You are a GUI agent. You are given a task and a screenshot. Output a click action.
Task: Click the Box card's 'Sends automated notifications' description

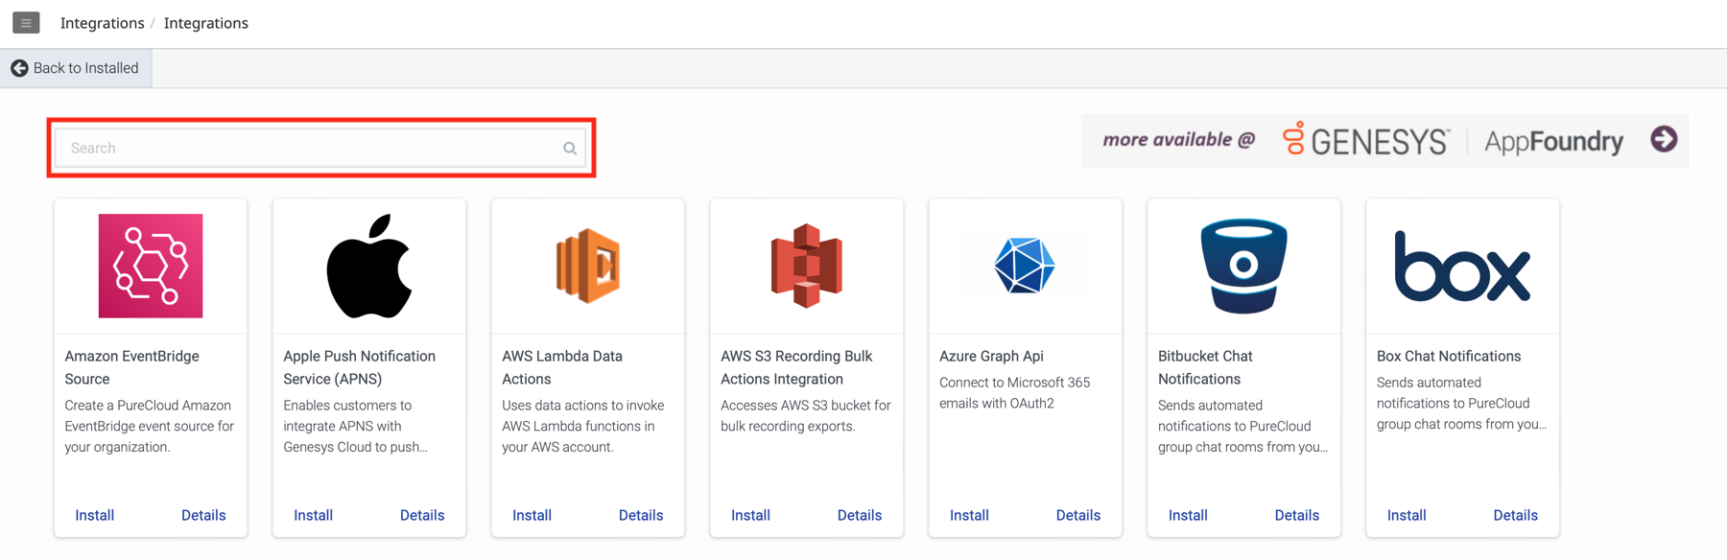pyautogui.click(x=1462, y=403)
